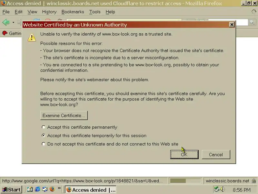The height and width of the screenshot is (194, 258).
Task: Confirm the certificate dialog with OK
Action: (184, 155)
